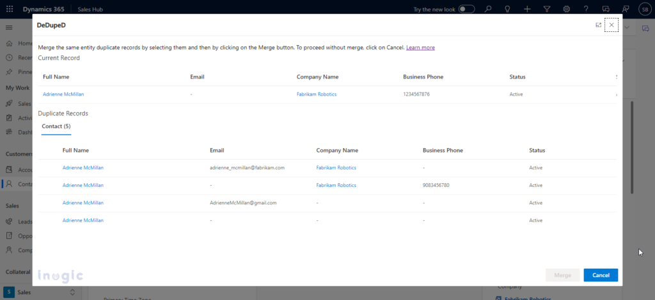Screen dimensions: 655x300
Task: Open the SB user account avatar
Action: 645,9
